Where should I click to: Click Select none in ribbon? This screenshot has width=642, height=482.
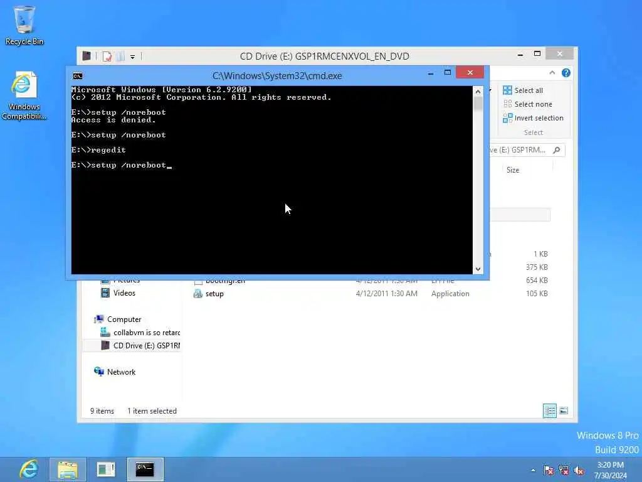coord(527,104)
